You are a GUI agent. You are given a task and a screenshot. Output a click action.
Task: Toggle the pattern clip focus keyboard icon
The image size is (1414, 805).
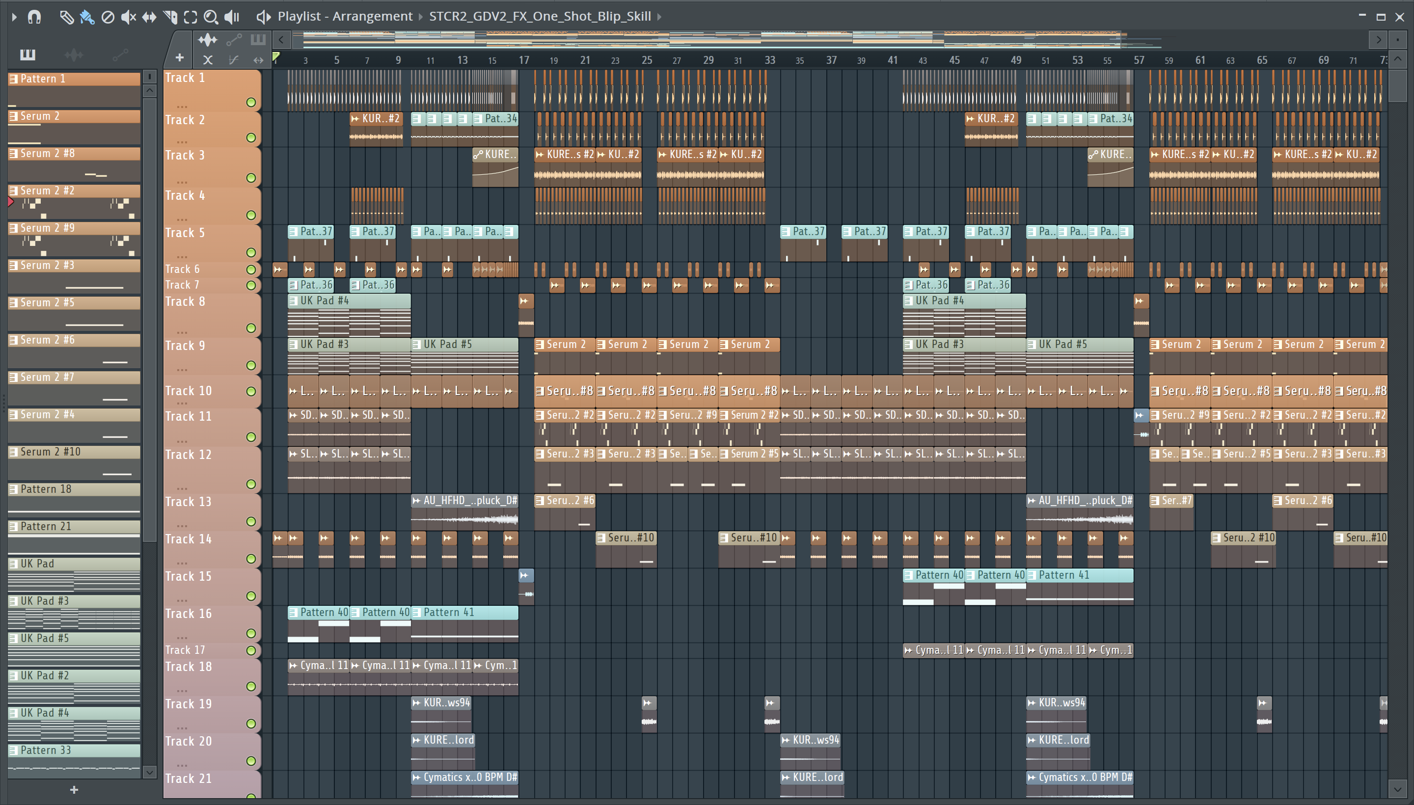pyautogui.click(x=258, y=40)
